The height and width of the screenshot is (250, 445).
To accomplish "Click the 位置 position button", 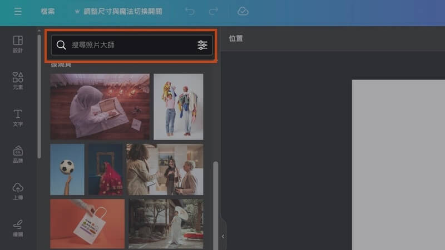I will (236, 39).
